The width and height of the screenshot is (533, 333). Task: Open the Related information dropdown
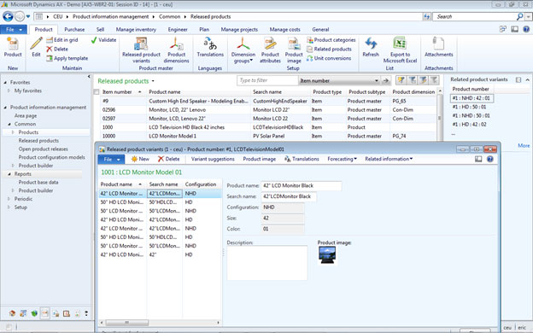(389, 159)
